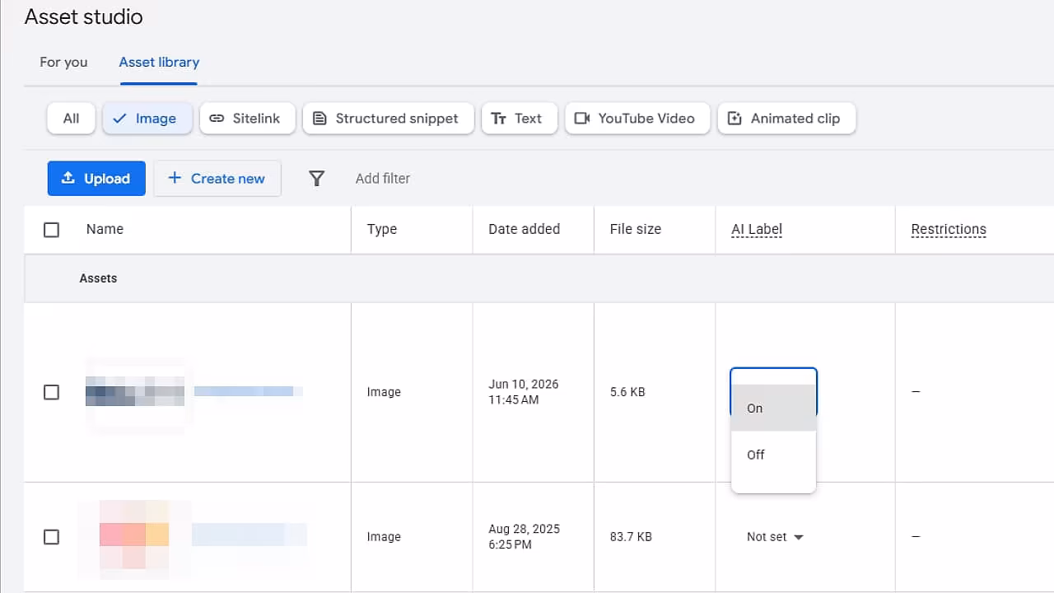This screenshot has height=593, width=1054.
Task: Open thumbnail of the Jun 10, 2026 asset
Action: (x=135, y=392)
